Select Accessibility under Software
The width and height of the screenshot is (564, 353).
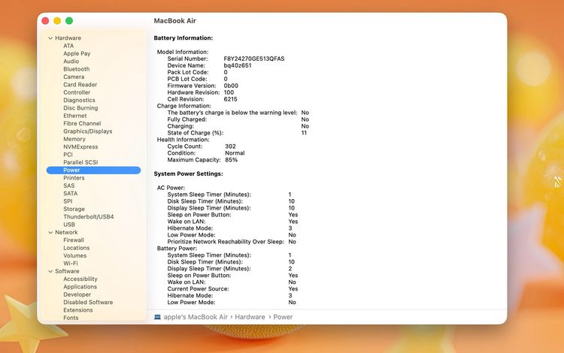click(80, 279)
